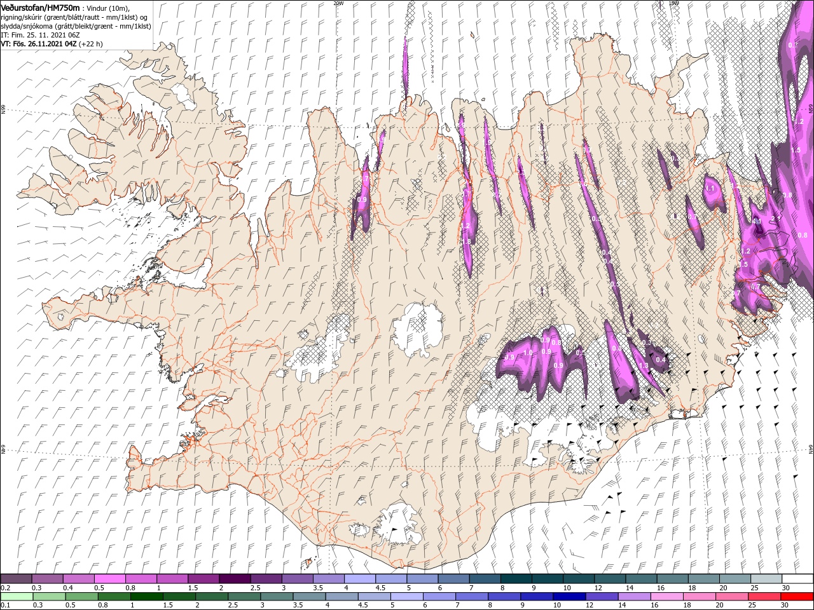The image size is (814, 610).
Task: Pick the bright pink snow swatch labeled 0.5
Action: click(109, 579)
